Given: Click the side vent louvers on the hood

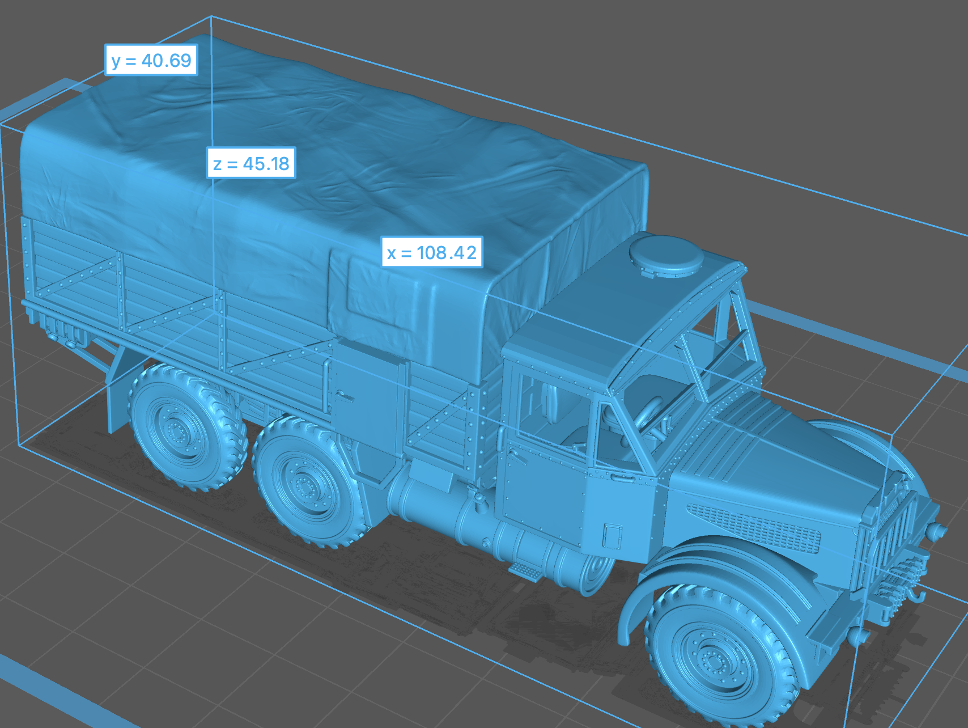Looking at the screenshot, I should pyautogui.click(x=754, y=527).
